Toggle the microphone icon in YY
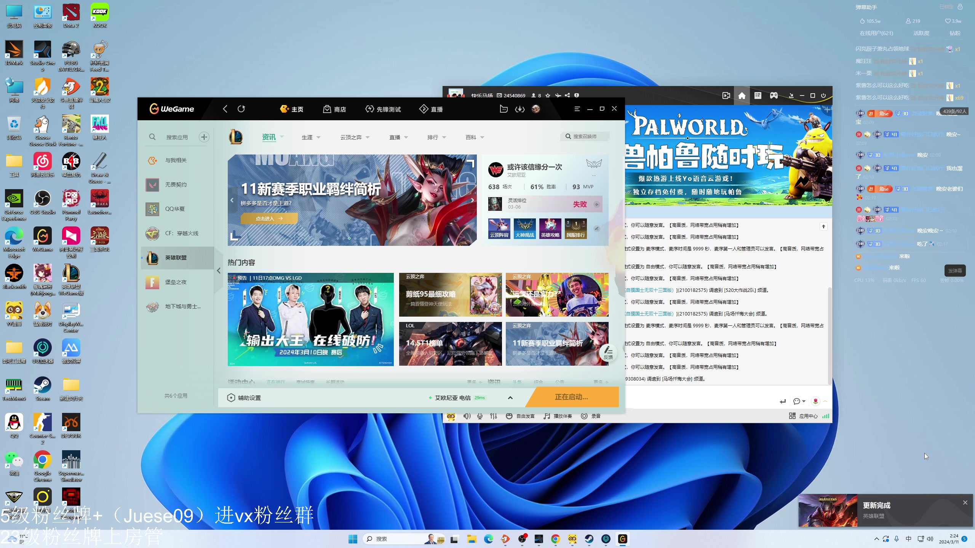 480,416
